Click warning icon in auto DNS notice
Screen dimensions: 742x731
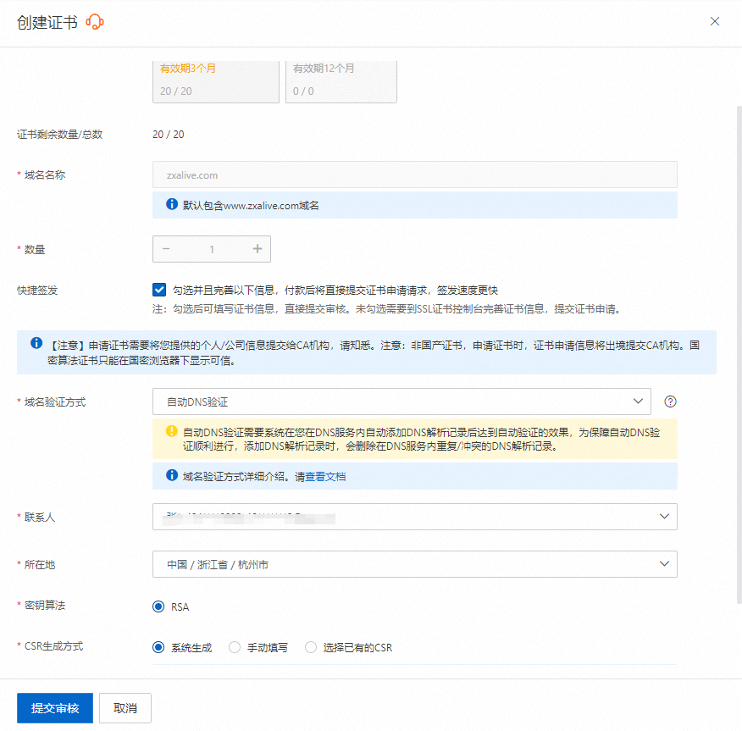(171, 430)
